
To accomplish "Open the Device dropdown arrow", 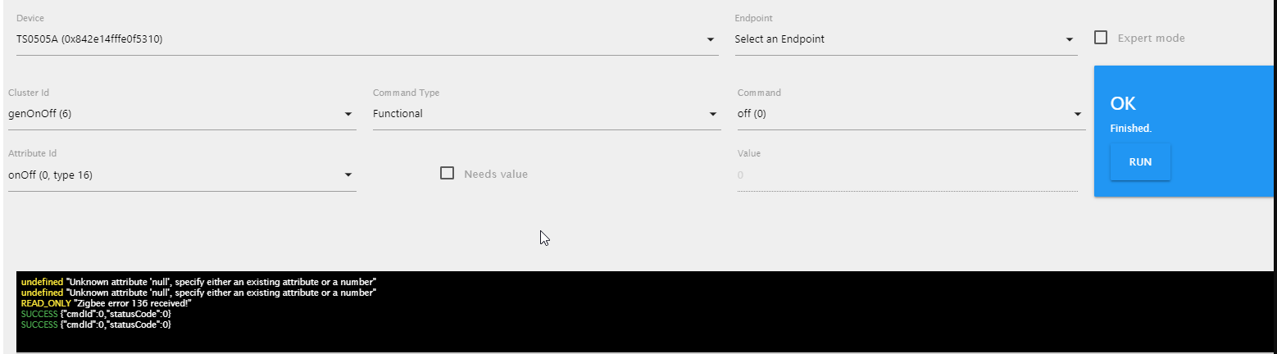I will click(710, 39).
